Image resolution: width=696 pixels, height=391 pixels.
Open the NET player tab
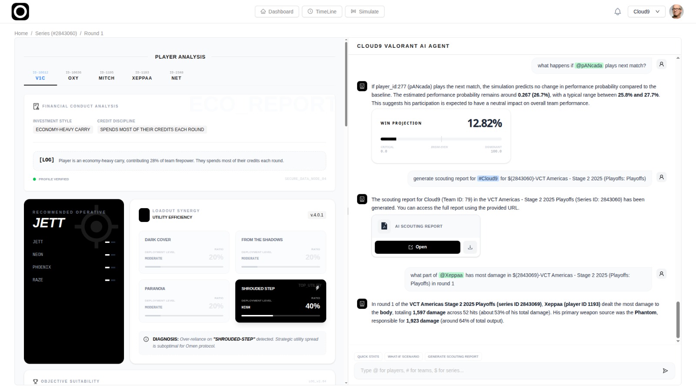click(x=176, y=76)
